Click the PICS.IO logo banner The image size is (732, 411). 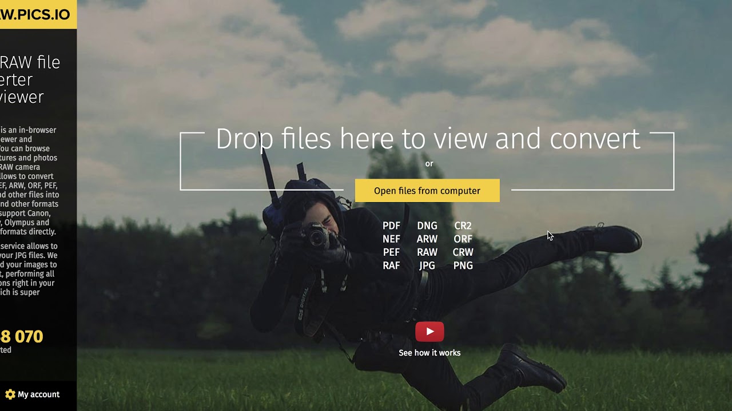(38, 14)
